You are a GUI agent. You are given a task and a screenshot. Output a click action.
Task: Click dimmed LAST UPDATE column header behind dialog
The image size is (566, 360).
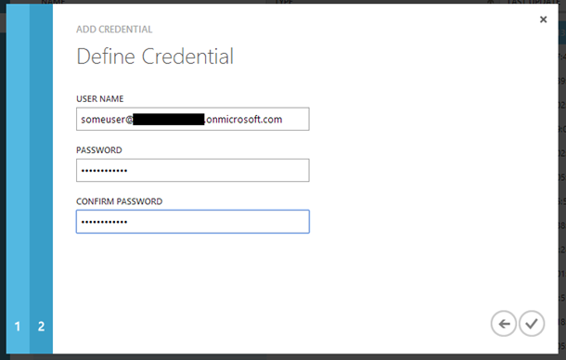tap(534, 2)
